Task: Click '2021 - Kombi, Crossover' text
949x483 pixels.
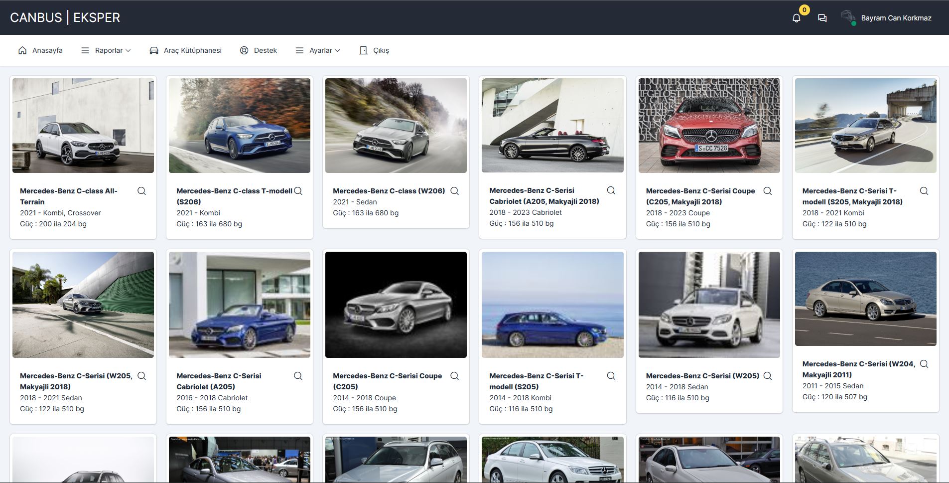Action: (x=60, y=213)
